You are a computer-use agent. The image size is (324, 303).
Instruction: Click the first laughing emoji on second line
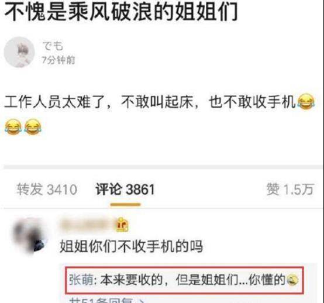click(13, 127)
